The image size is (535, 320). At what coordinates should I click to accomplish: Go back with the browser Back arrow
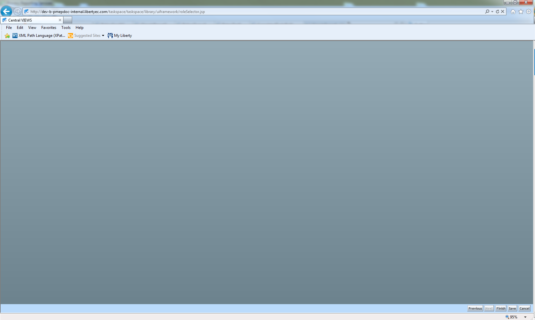[x=6, y=11]
